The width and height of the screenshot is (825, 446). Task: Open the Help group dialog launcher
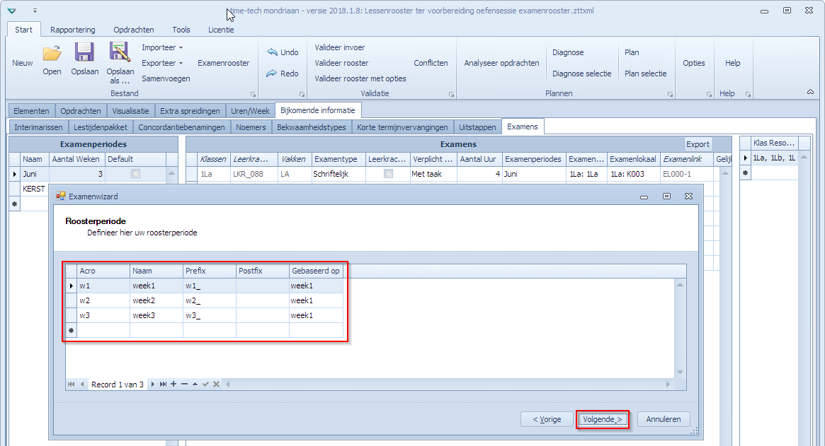coord(749,95)
